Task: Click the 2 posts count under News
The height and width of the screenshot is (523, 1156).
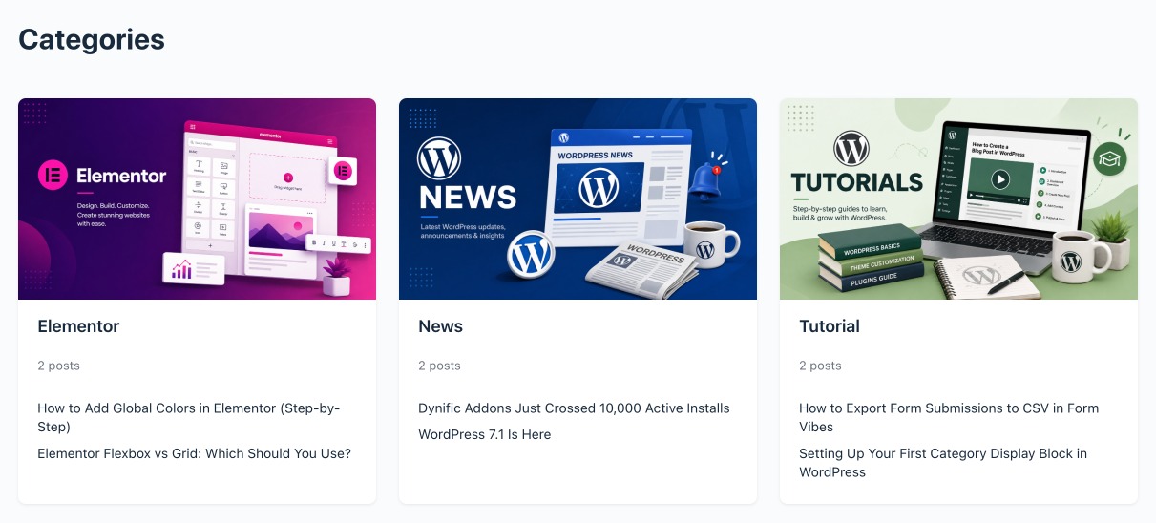Action: pos(439,366)
